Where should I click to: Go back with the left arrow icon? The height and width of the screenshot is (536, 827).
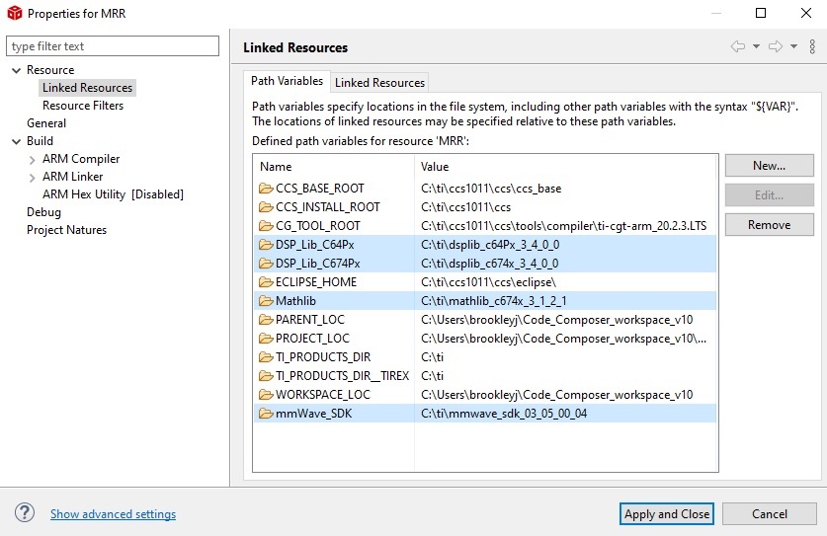pos(738,47)
